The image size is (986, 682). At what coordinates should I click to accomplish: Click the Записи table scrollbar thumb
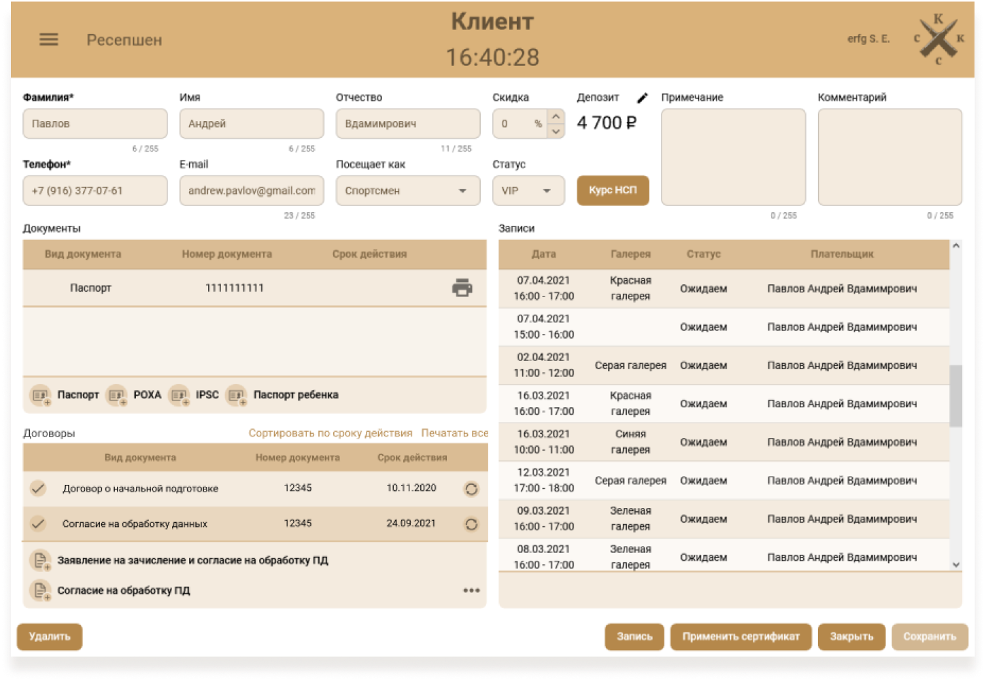pyautogui.click(x=955, y=396)
